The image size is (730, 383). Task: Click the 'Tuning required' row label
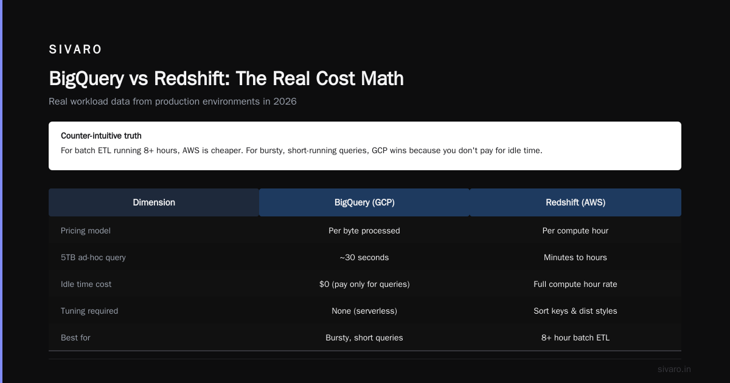click(x=89, y=311)
